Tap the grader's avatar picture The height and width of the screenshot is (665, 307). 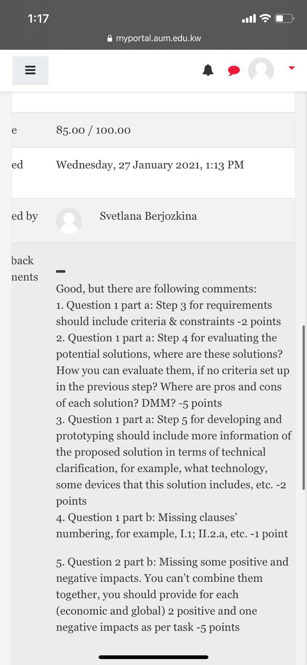coord(69,221)
